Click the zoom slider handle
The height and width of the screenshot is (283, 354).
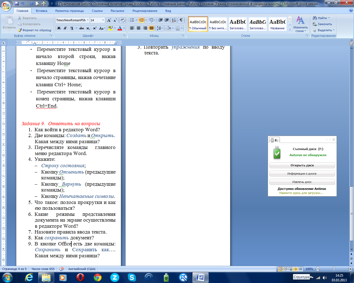pyautogui.click(x=334, y=269)
